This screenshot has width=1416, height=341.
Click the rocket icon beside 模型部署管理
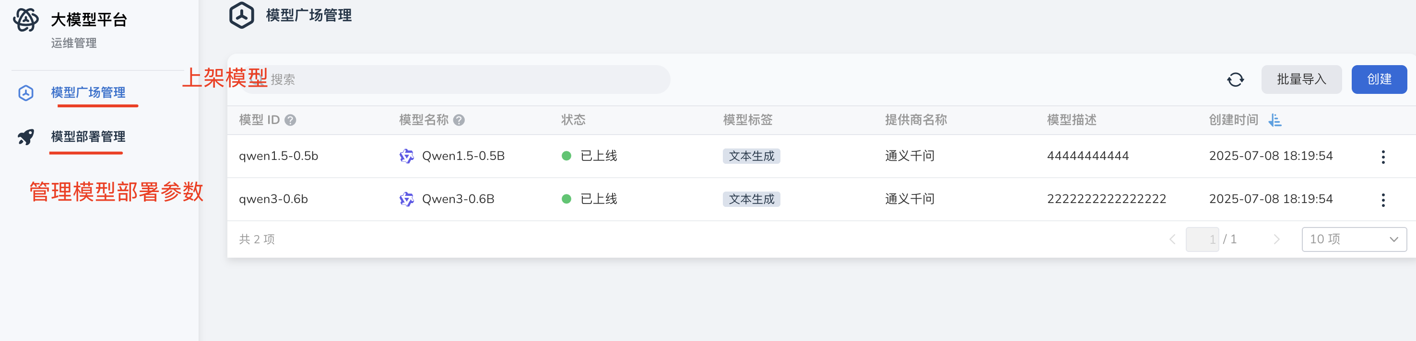click(25, 137)
